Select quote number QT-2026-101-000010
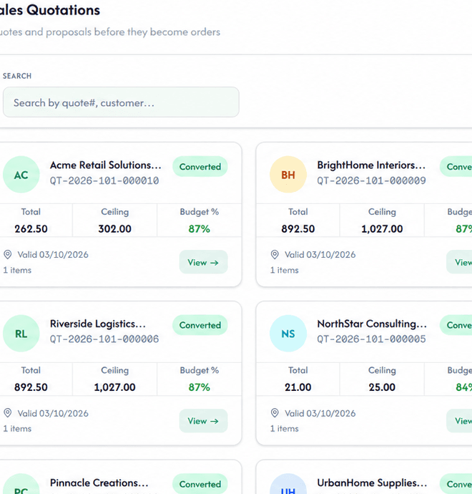472x494 pixels. tap(104, 180)
